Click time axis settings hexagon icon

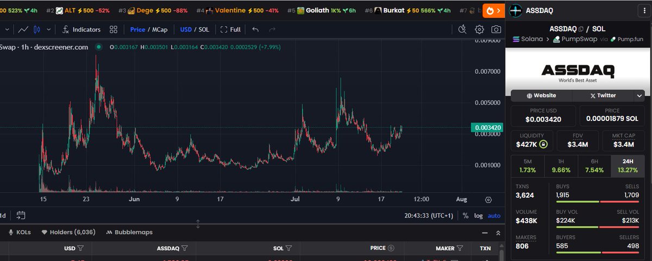(488, 200)
